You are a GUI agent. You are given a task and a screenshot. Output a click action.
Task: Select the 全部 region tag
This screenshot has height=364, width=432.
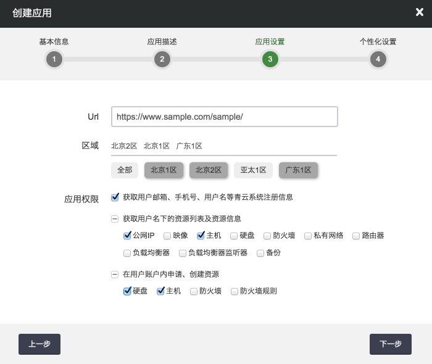pos(125,170)
